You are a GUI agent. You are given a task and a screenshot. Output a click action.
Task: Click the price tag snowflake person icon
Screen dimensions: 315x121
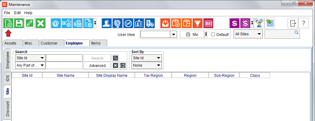point(259,23)
